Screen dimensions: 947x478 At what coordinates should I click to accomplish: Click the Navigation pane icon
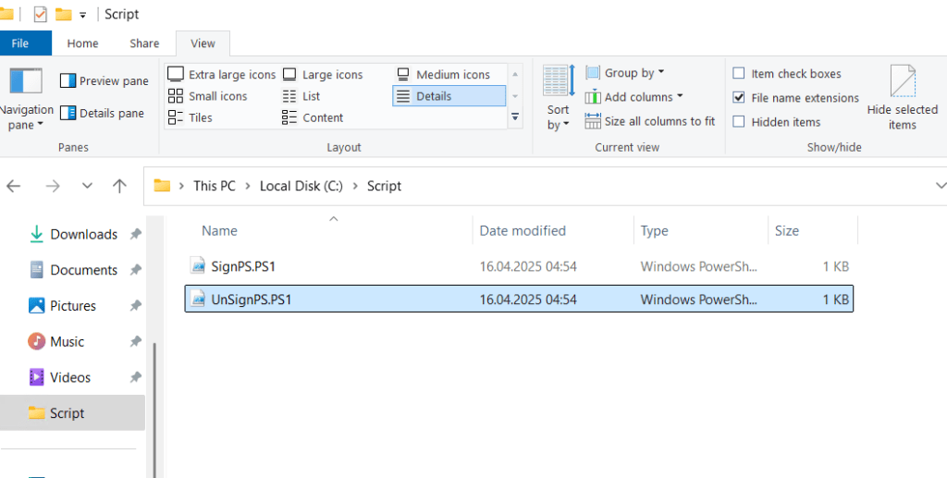point(26,81)
